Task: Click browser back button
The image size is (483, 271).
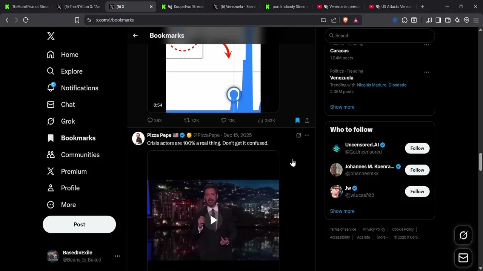Action: 7,20
